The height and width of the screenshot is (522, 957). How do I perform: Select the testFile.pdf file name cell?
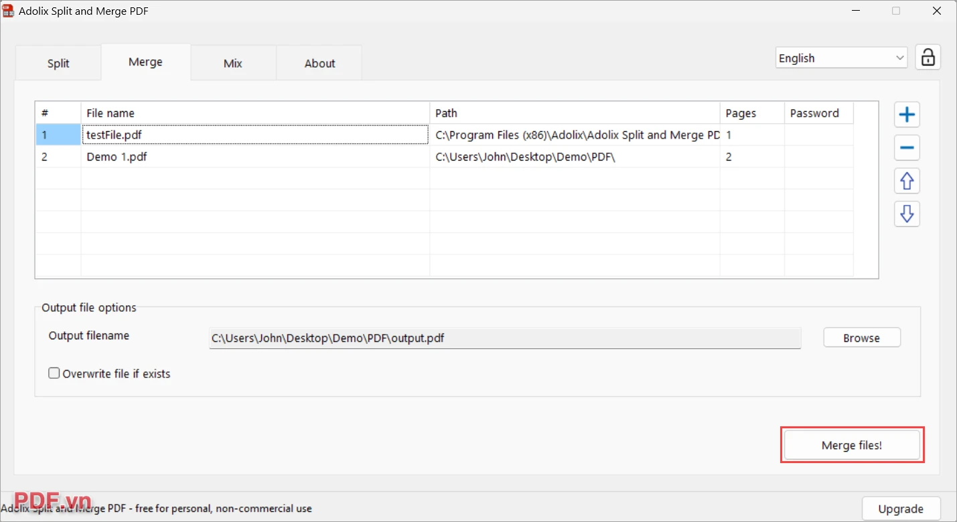[x=255, y=135]
